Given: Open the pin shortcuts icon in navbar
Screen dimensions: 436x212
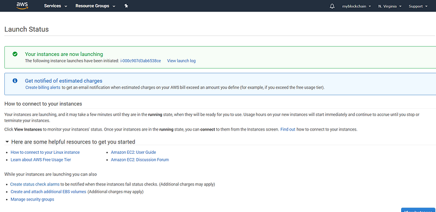Looking at the screenshot, I should 126,6.
